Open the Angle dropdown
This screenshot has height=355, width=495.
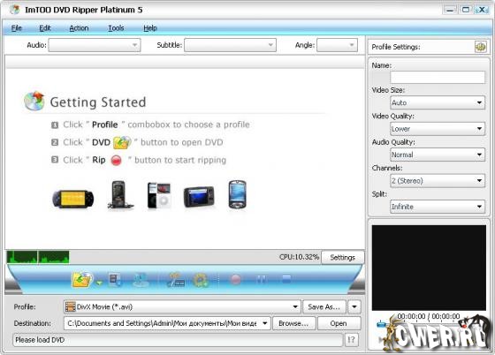pos(337,45)
